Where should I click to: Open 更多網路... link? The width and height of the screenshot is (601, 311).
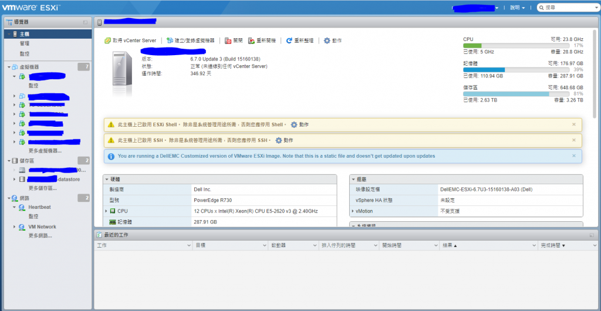click(x=40, y=236)
